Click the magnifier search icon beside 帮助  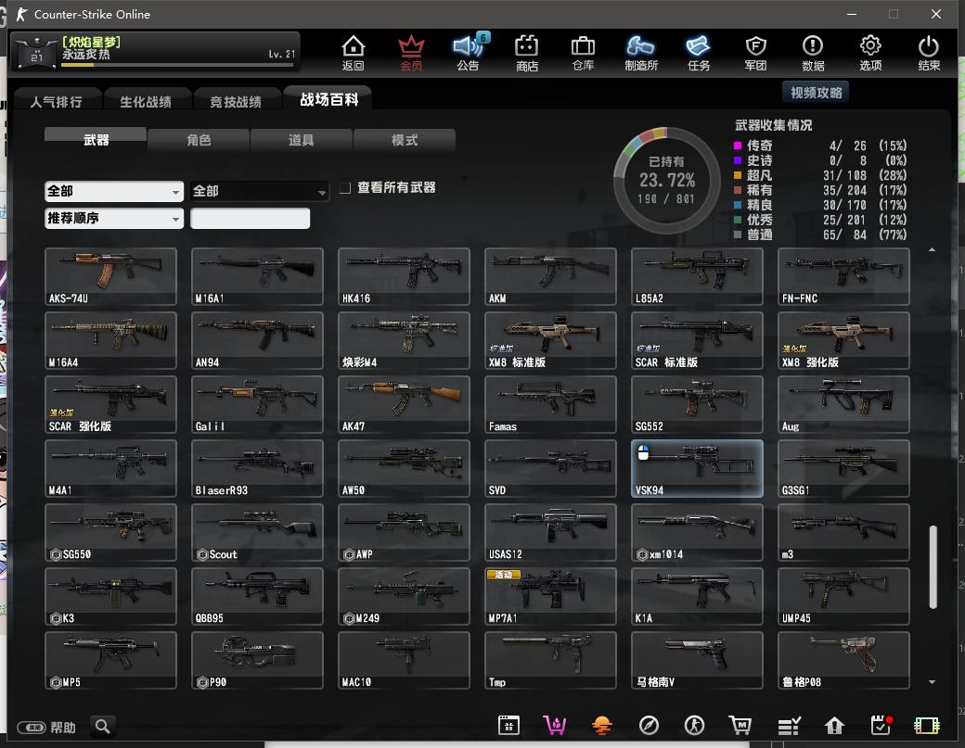(103, 727)
